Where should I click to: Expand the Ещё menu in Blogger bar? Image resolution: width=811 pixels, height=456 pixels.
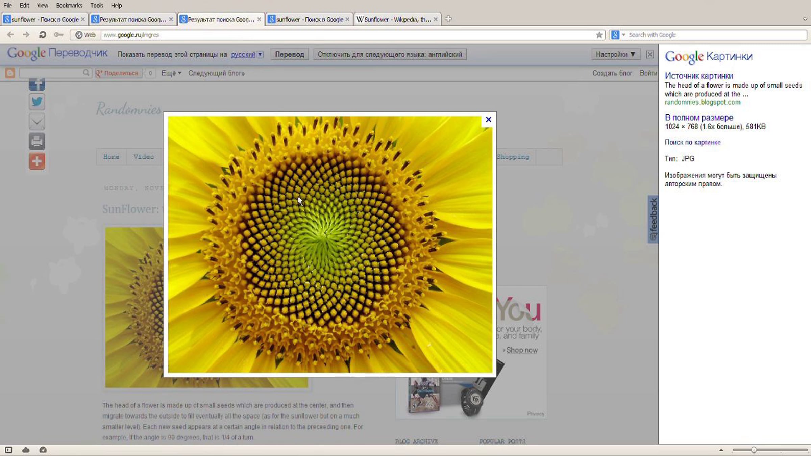171,73
